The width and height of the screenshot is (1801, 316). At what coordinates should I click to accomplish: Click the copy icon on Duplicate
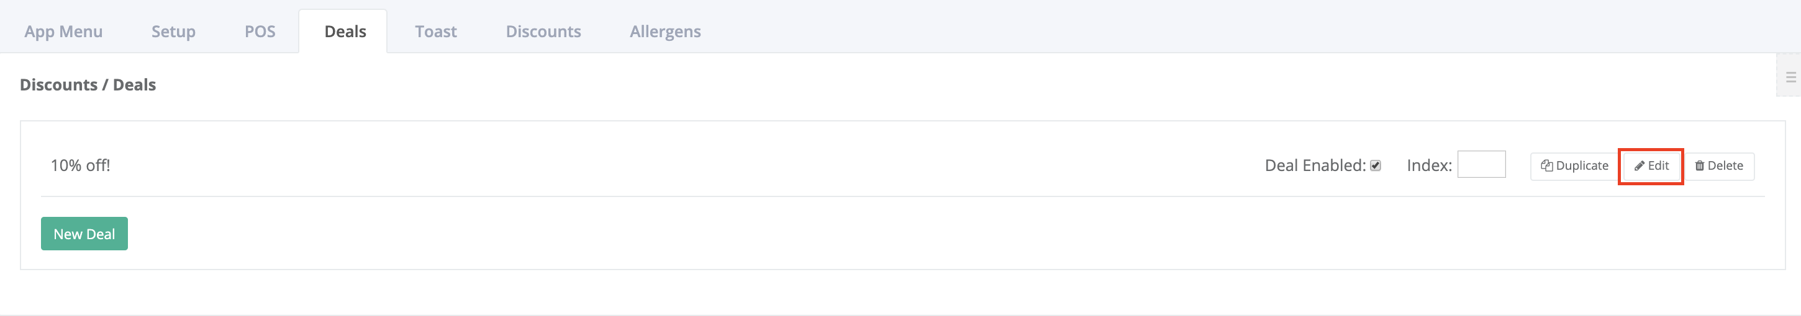(x=1546, y=166)
